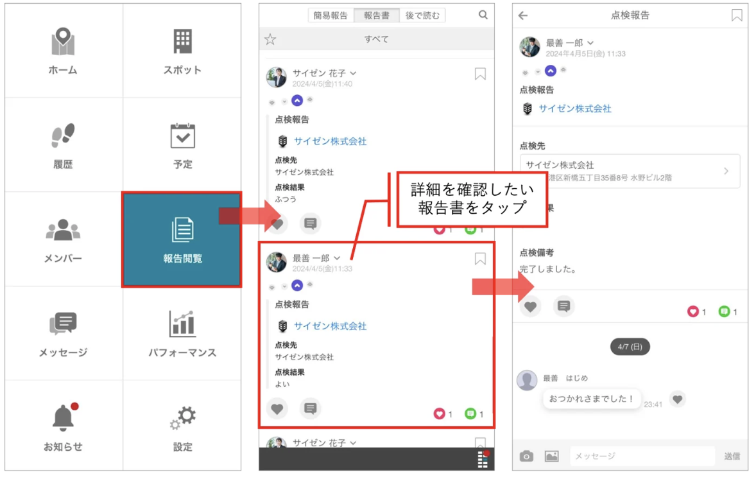Viewport: 756px width, 479px height.
Task: Toggle the favorites star filter
Action: pos(270,39)
